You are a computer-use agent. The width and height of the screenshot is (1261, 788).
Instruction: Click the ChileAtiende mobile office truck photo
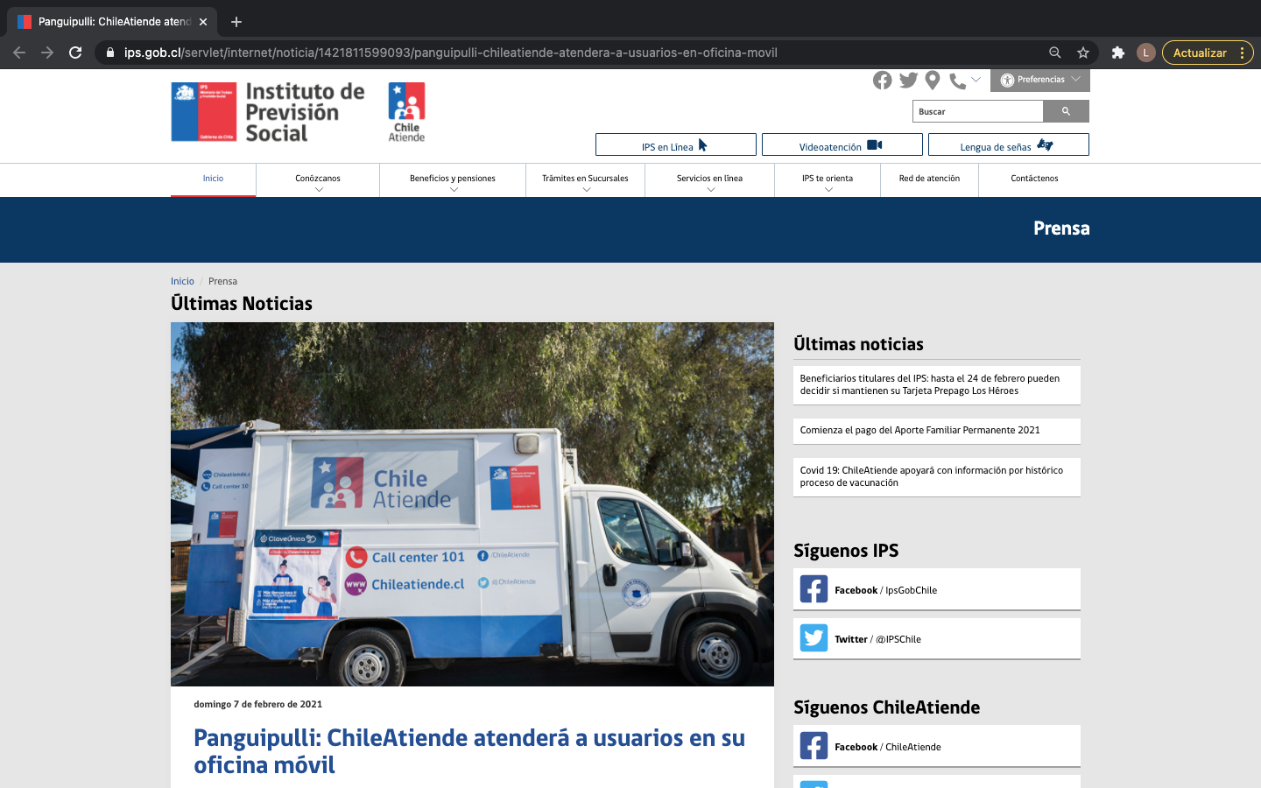point(472,504)
